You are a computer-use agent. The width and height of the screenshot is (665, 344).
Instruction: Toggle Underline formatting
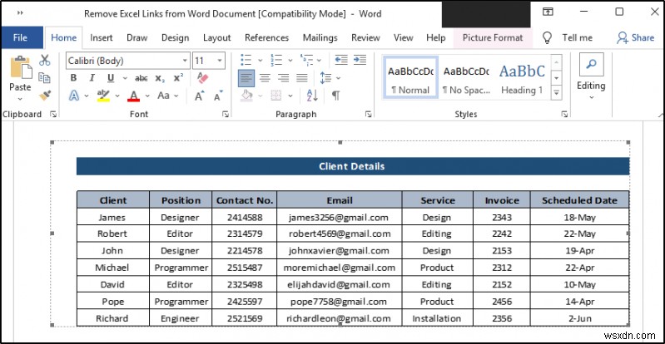coord(111,78)
